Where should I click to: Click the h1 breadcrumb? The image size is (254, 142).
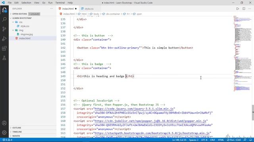tap(128, 14)
